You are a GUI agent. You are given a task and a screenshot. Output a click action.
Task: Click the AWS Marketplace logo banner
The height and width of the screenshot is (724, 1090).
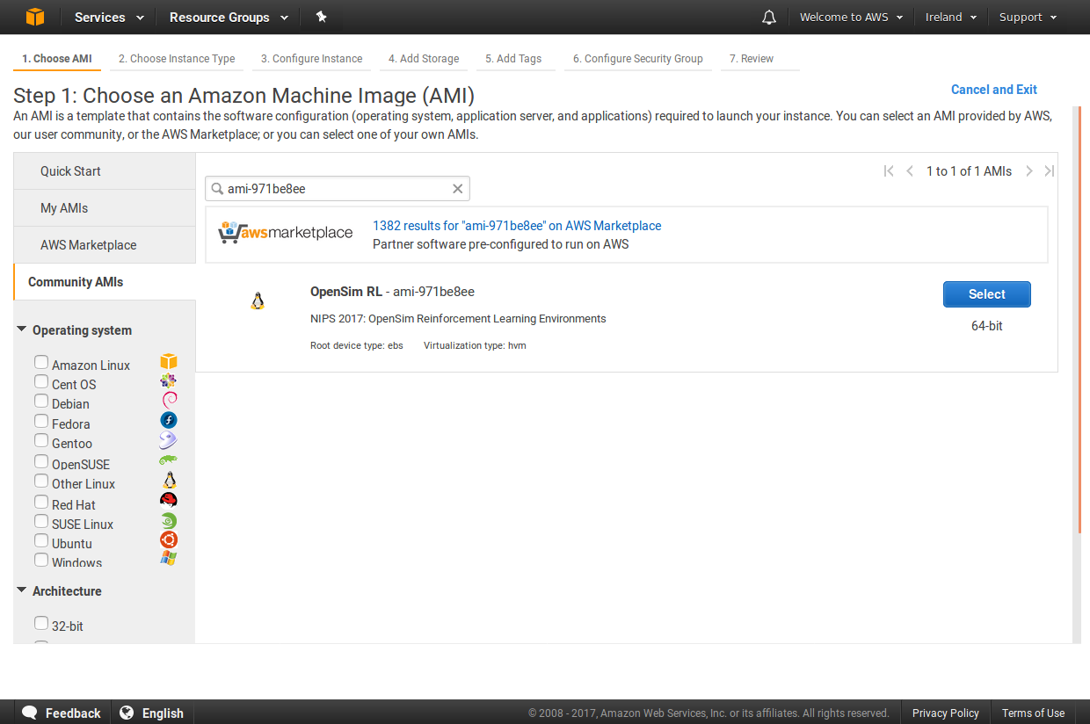tap(286, 233)
